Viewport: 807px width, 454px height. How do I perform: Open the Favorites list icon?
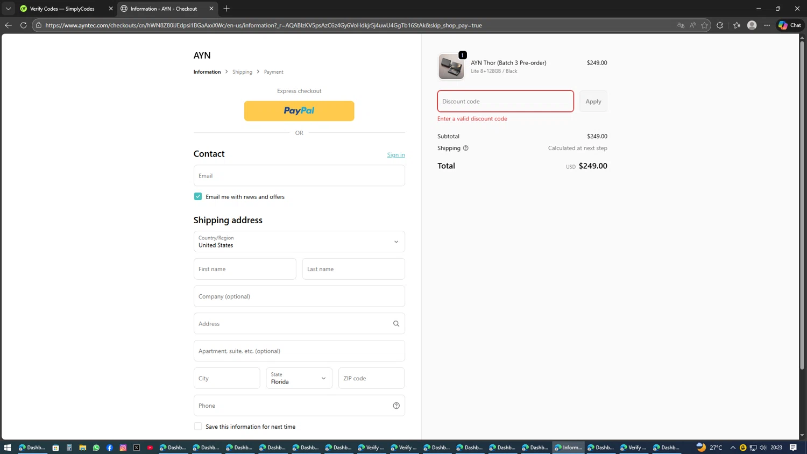click(x=737, y=25)
